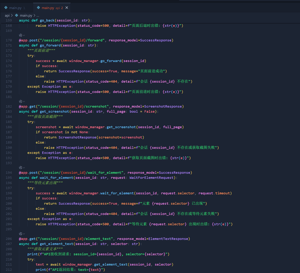Click HTTPException on line 202
The width and height of the screenshot is (300, 273).
coord(70,214)
